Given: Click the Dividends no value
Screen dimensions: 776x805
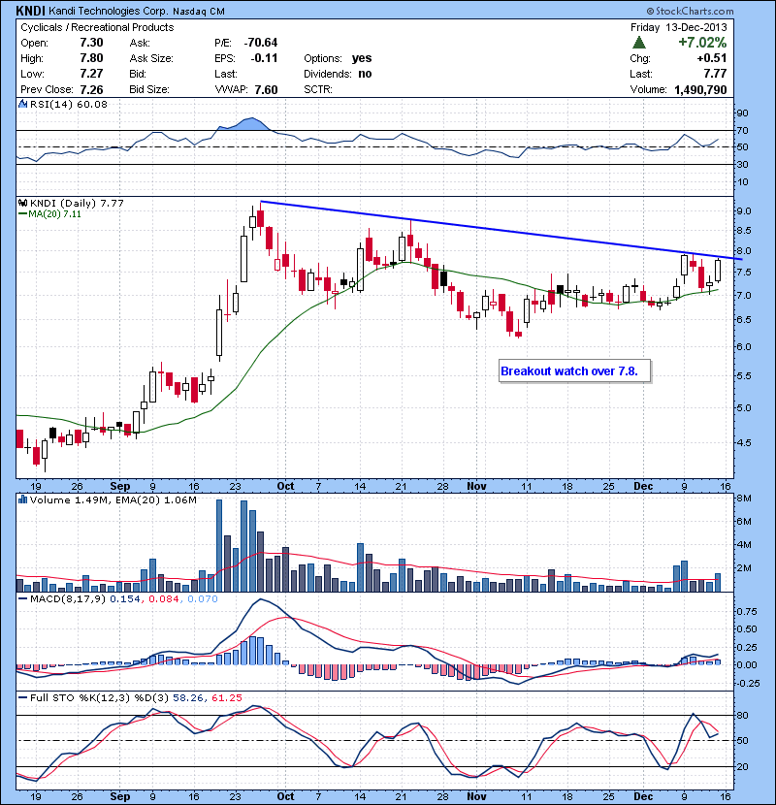Looking at the screenshot, I should (x=365, y=74).
